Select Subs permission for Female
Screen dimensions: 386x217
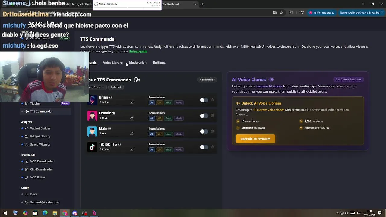point(169,118)
